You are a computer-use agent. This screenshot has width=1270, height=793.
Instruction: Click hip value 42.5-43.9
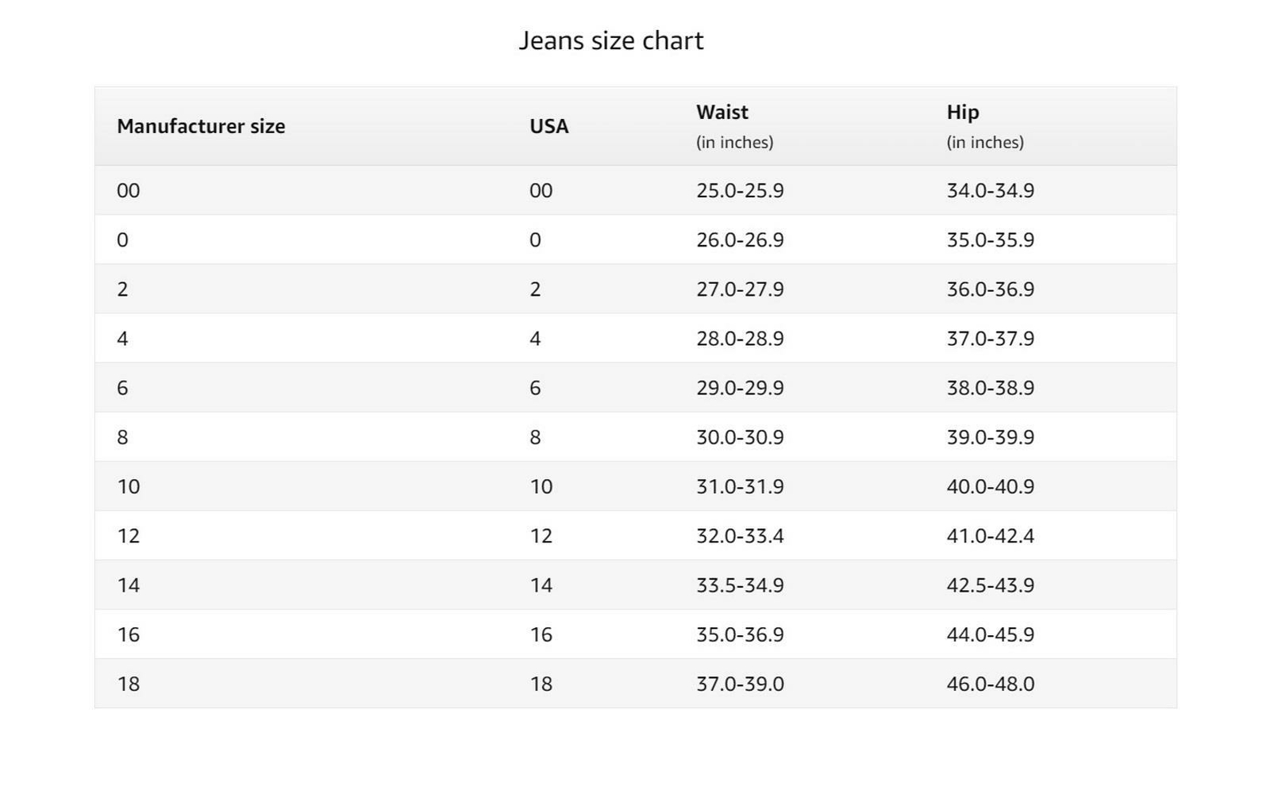[x=991, y=585]
